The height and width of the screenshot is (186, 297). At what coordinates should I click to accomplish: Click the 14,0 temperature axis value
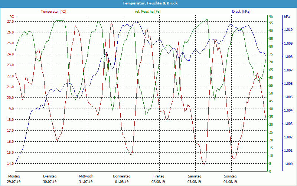pos(11,163)
